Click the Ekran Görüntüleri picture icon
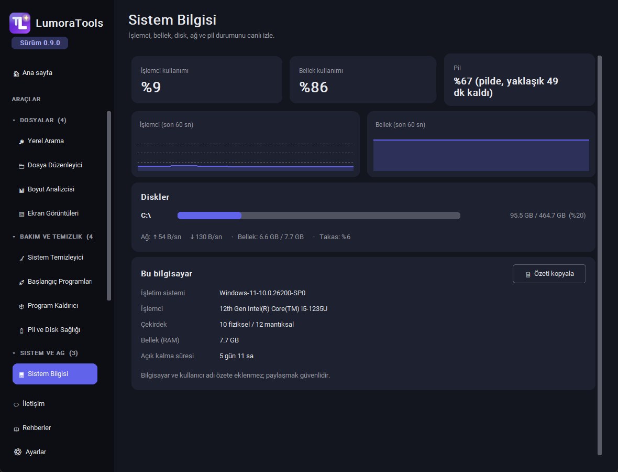The width and height of the screenshot is (618, 472). [x=21, y=214]
